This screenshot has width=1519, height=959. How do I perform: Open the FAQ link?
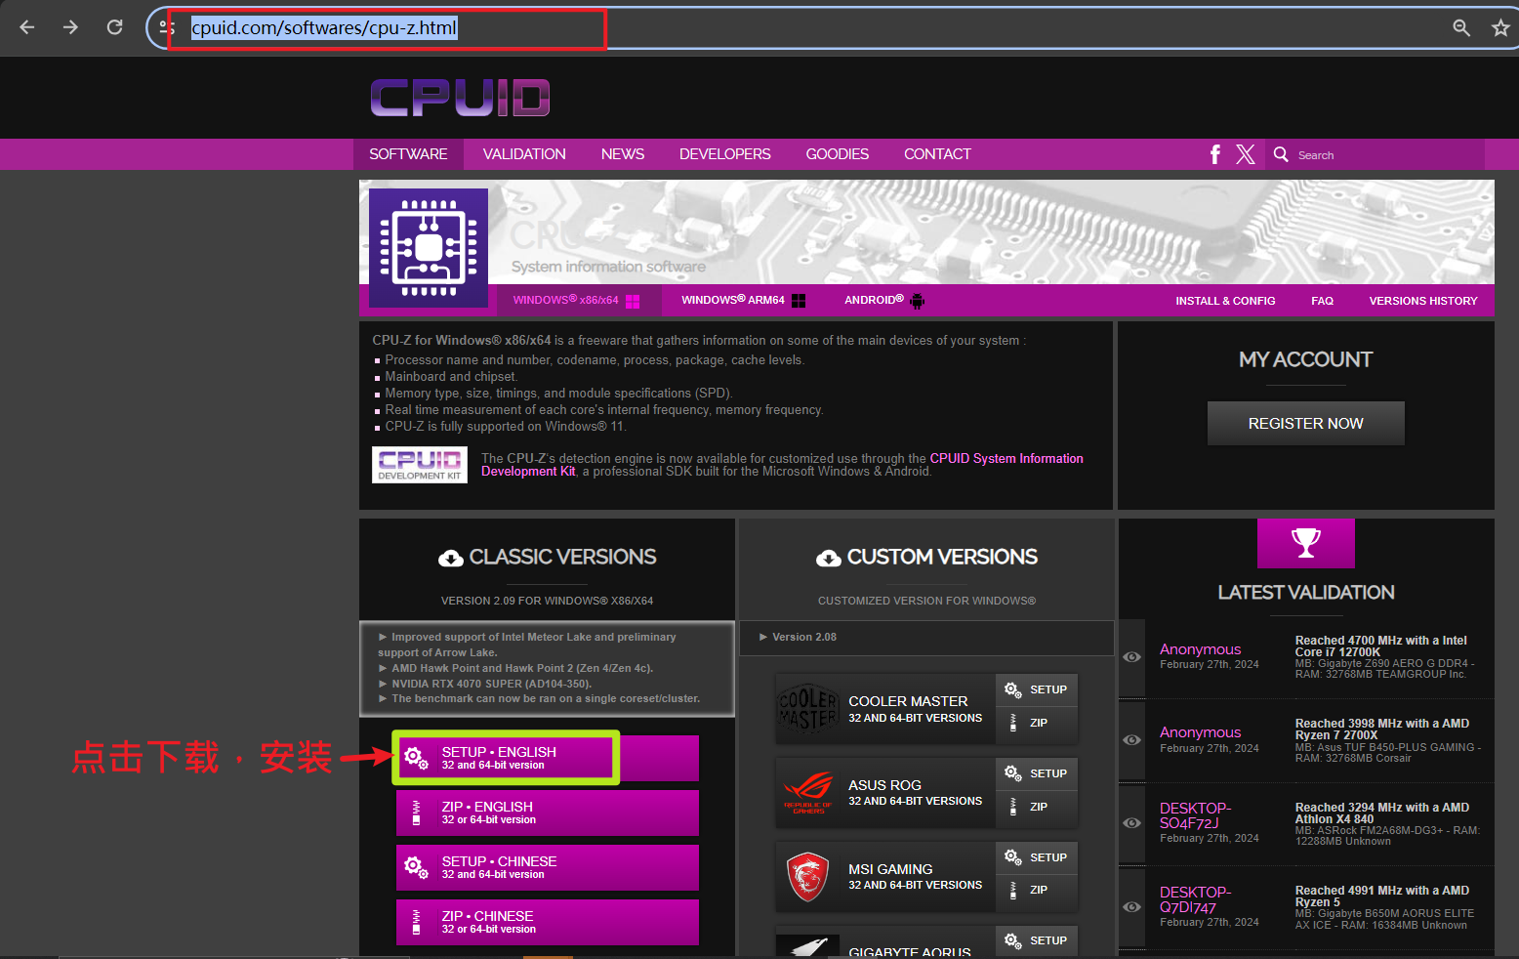click(x=1322, y=301)
